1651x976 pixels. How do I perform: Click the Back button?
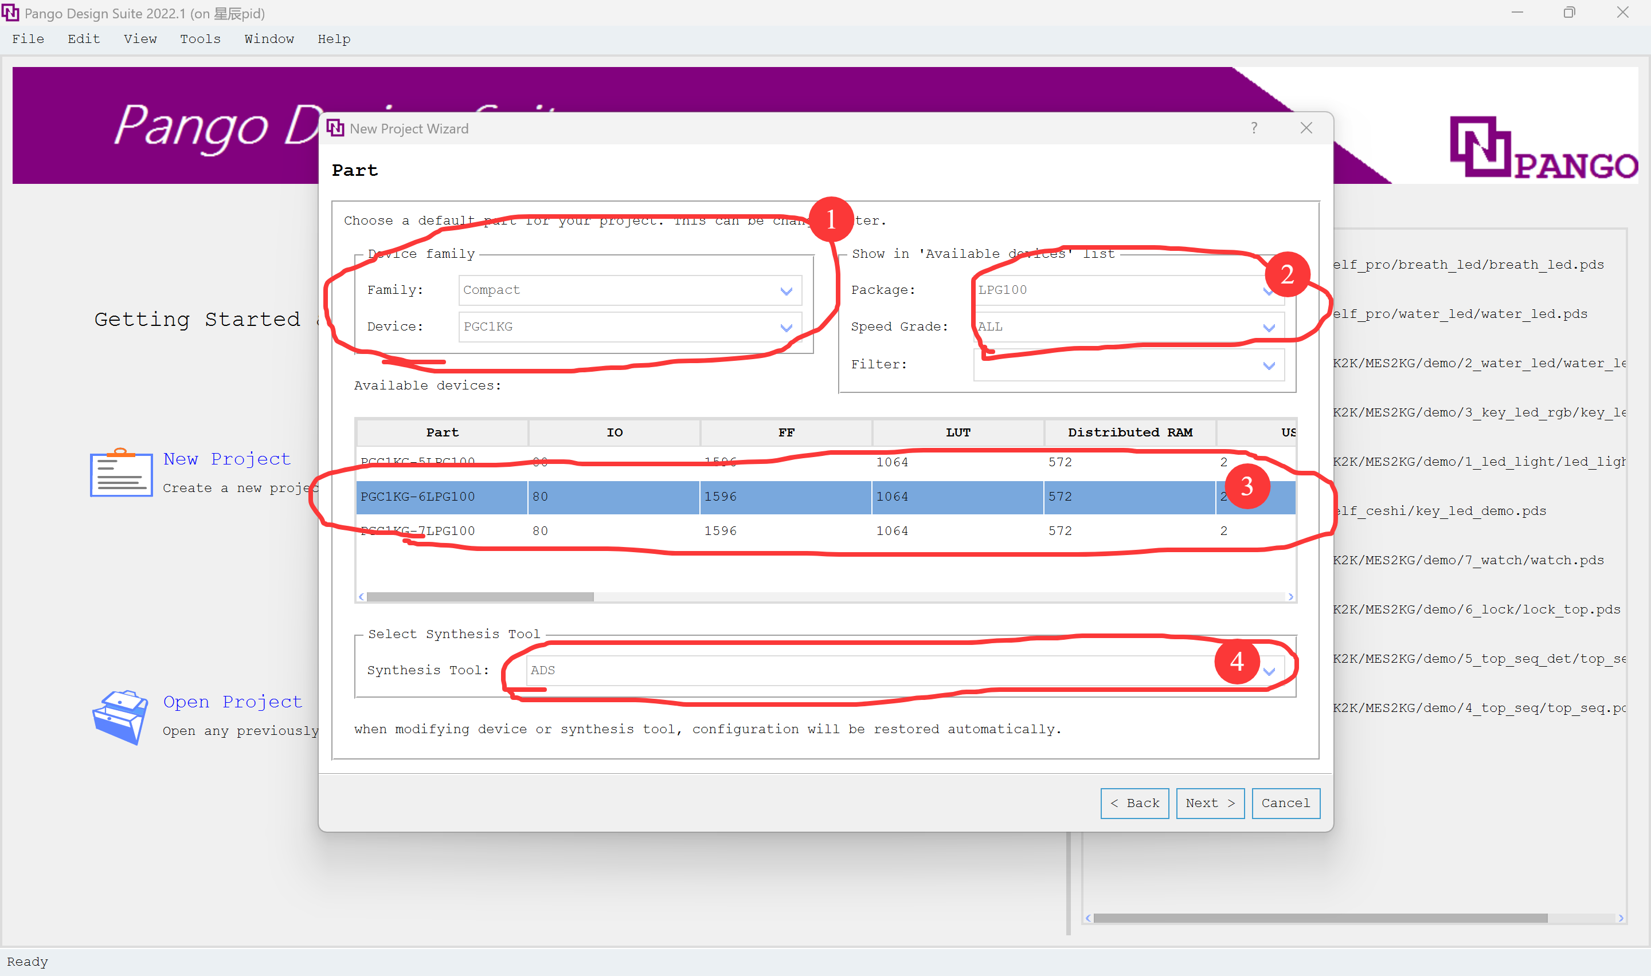pyautogui.click(x=1134, y=803)
